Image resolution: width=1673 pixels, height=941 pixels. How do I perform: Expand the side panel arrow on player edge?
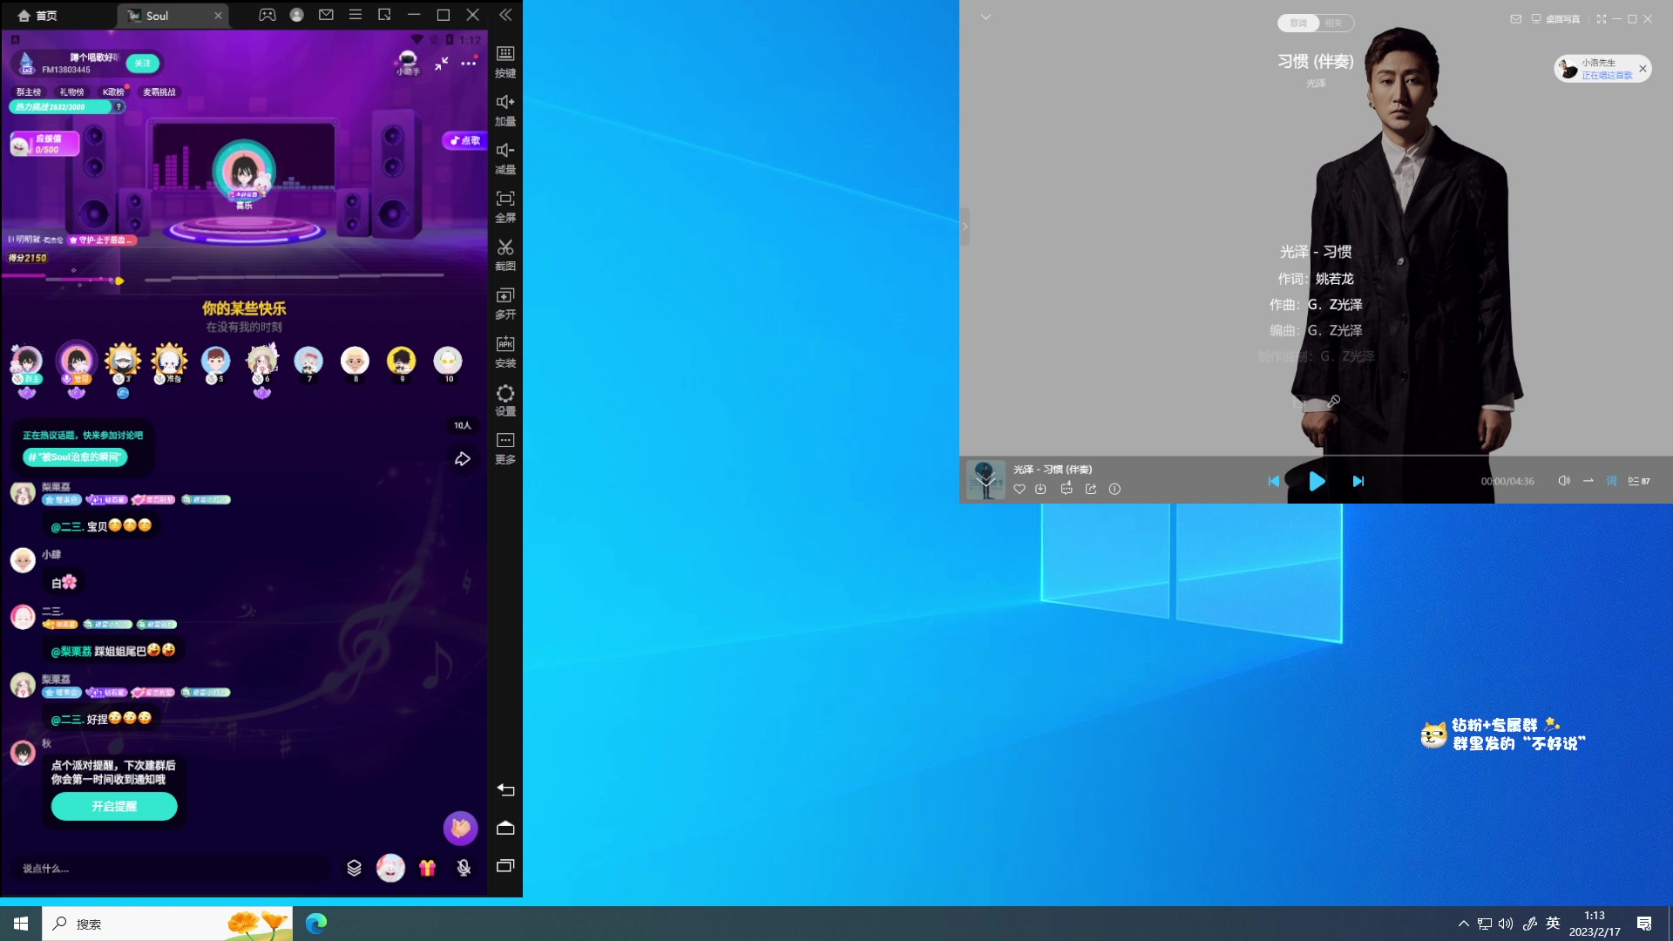965,227
